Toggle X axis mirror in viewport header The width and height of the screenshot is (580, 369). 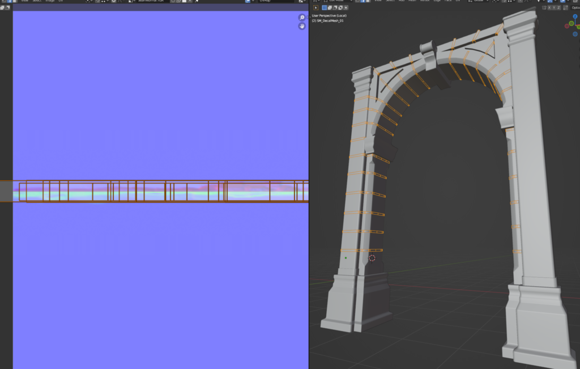click(x=549, y=8)
